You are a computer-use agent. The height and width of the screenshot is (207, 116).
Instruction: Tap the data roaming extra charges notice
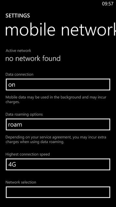(x=56, y=139)
